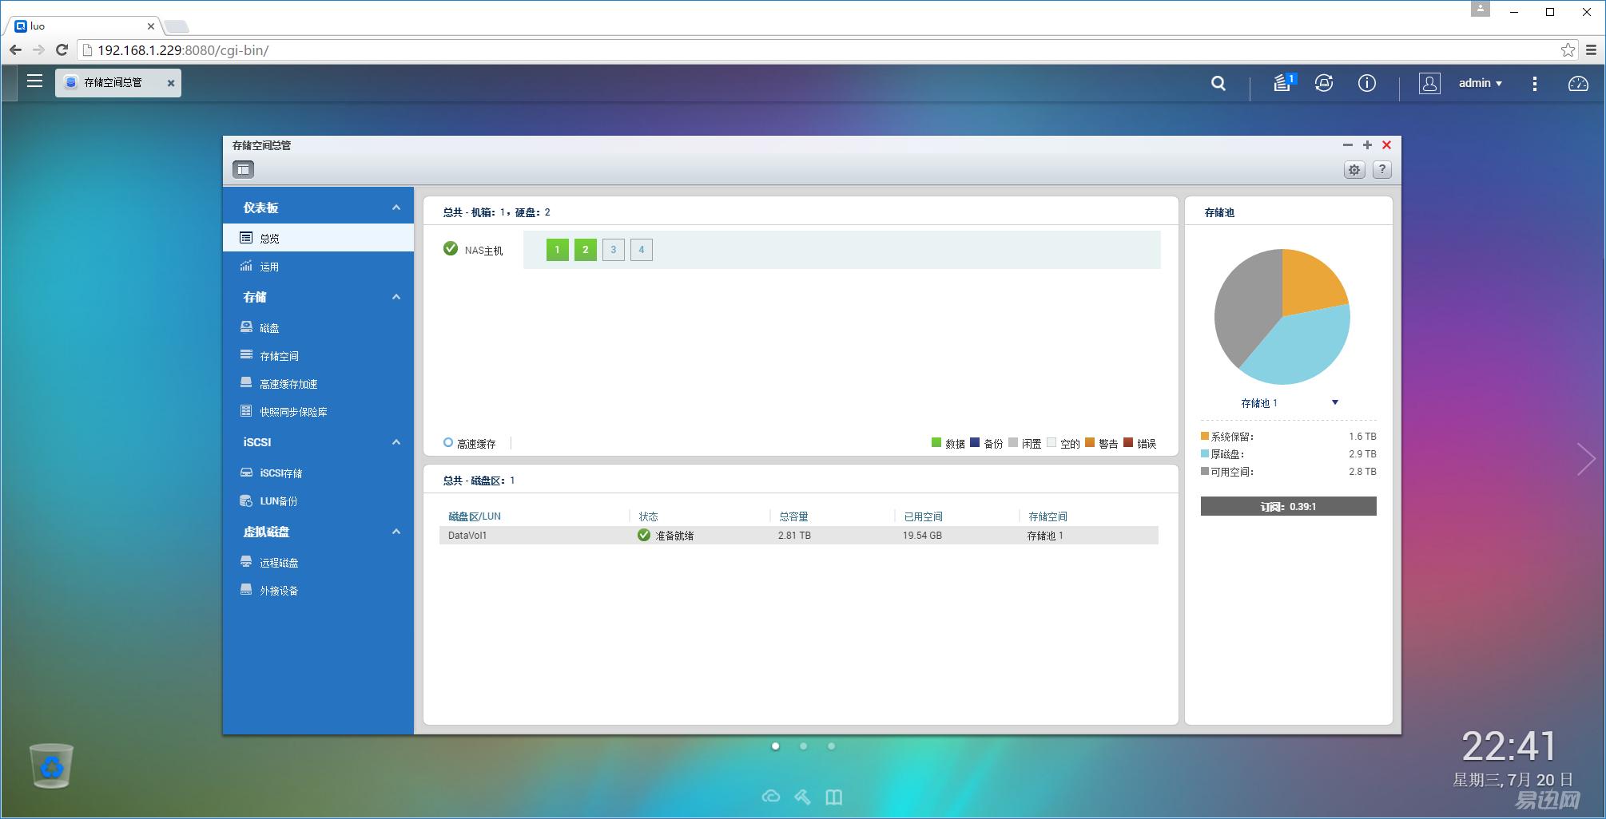Collapse the 存储 sidebar section

click(396, 297)
